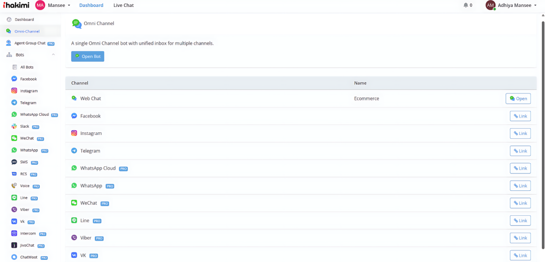545x262 pixels.
Task: Click the sidebar RCS icon
Action: [14, 174]
